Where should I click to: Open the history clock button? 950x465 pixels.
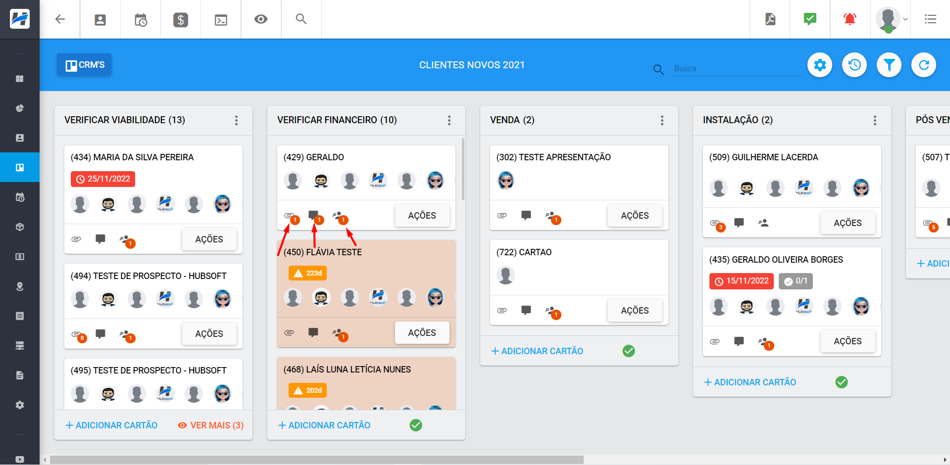coord(854,65)
